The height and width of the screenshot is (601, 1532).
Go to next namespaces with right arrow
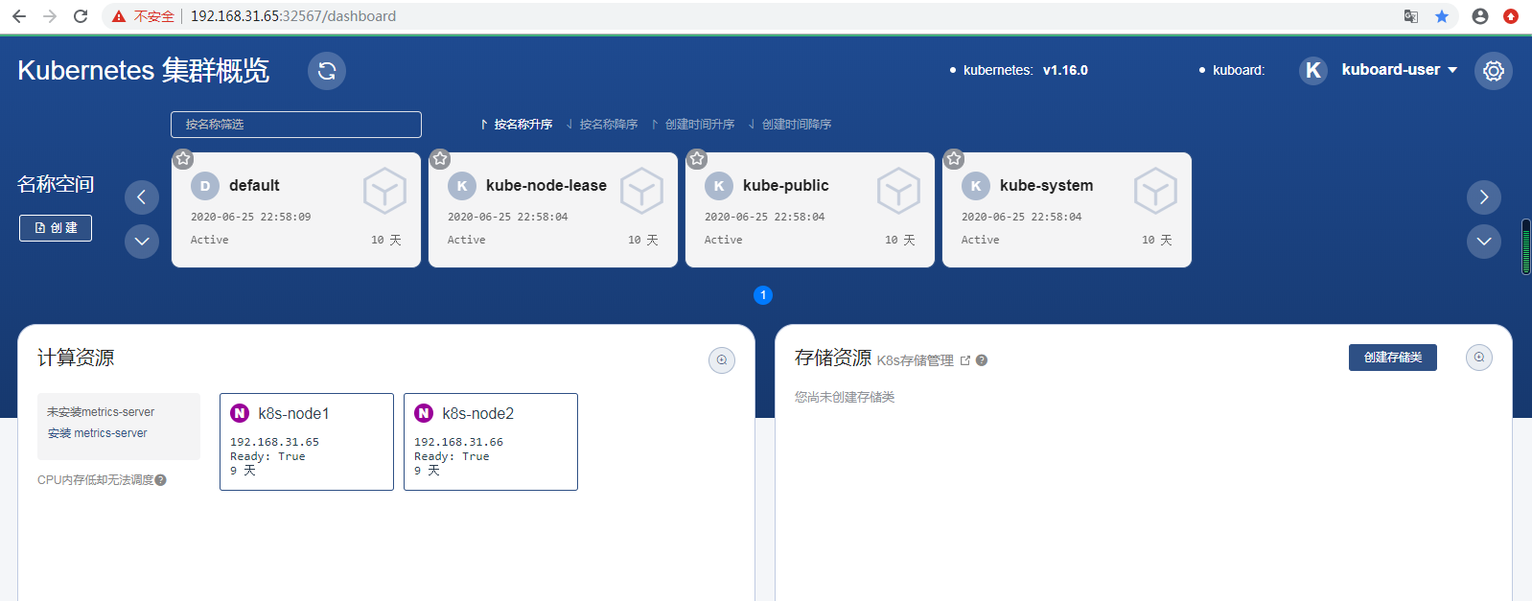coord(1484,197)
